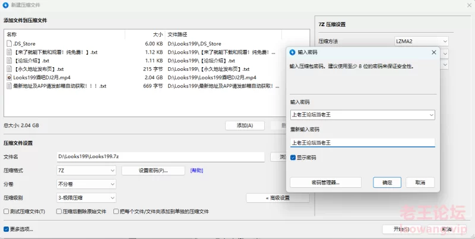Close the 输入密码 dialog
475x239 pixels.
pos(433,52)
